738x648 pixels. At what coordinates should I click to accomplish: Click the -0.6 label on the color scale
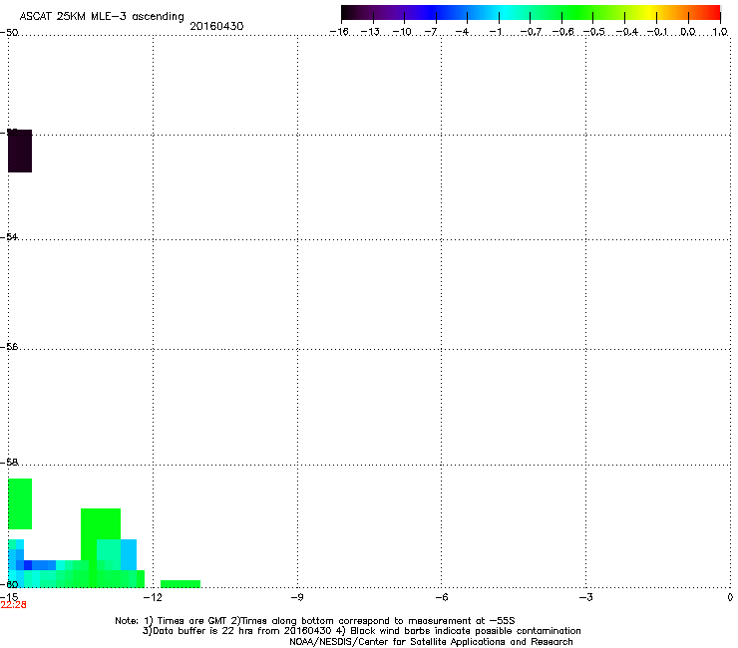pos(562,32)
